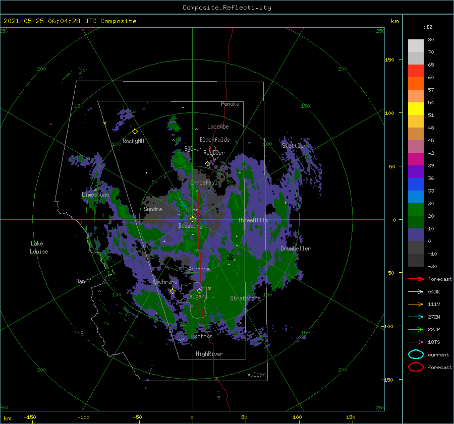454x424 pixels.
Task: Click the Sylvan label
Action: tap(193, 149)
